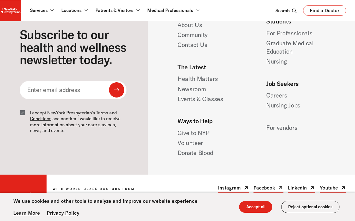355x221 pixels.
Task: Click the NewYork-Presbyterian logo
Action: [11, 10]
